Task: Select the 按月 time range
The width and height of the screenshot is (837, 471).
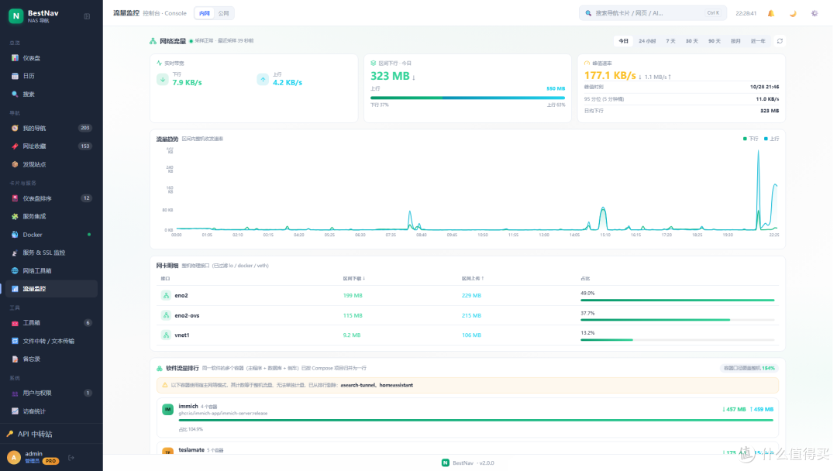Action: point(735,41)
